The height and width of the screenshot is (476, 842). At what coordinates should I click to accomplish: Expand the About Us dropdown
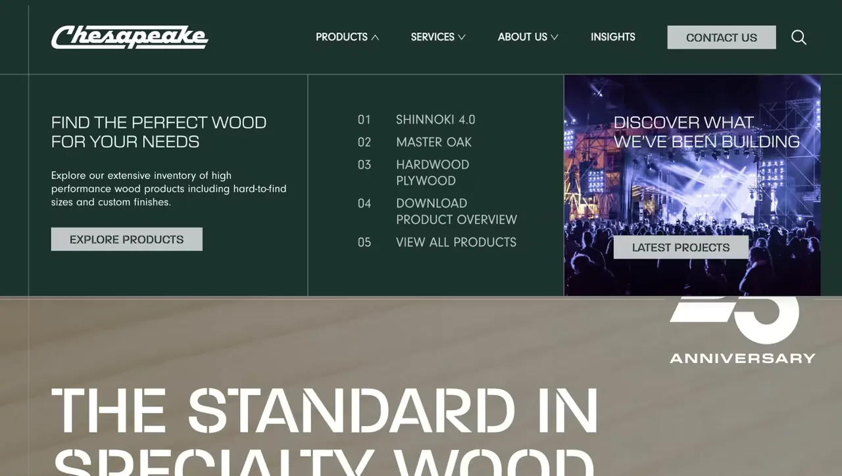(528, 37)
